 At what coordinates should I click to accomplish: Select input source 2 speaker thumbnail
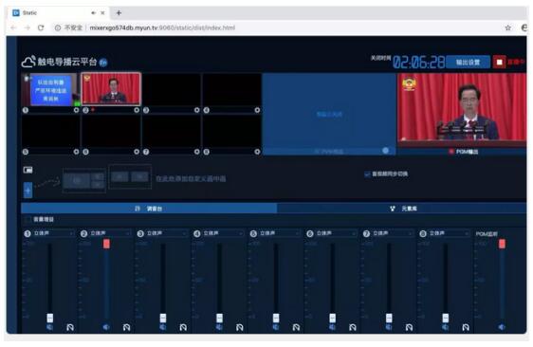click(111, 89)
